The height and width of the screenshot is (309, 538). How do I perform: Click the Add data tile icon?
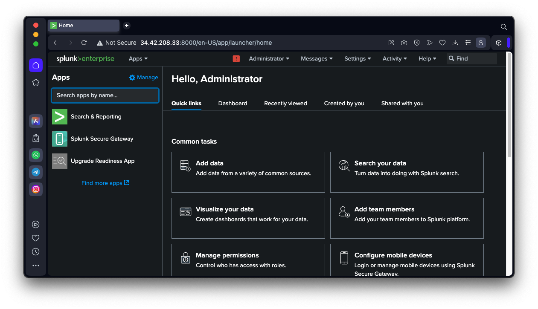click(x=185, y=166)
